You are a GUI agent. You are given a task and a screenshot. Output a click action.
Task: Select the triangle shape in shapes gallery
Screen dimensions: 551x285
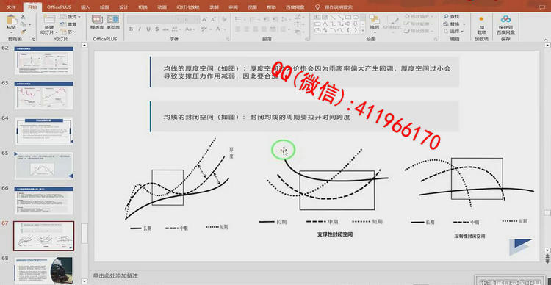tap(325, 24)
